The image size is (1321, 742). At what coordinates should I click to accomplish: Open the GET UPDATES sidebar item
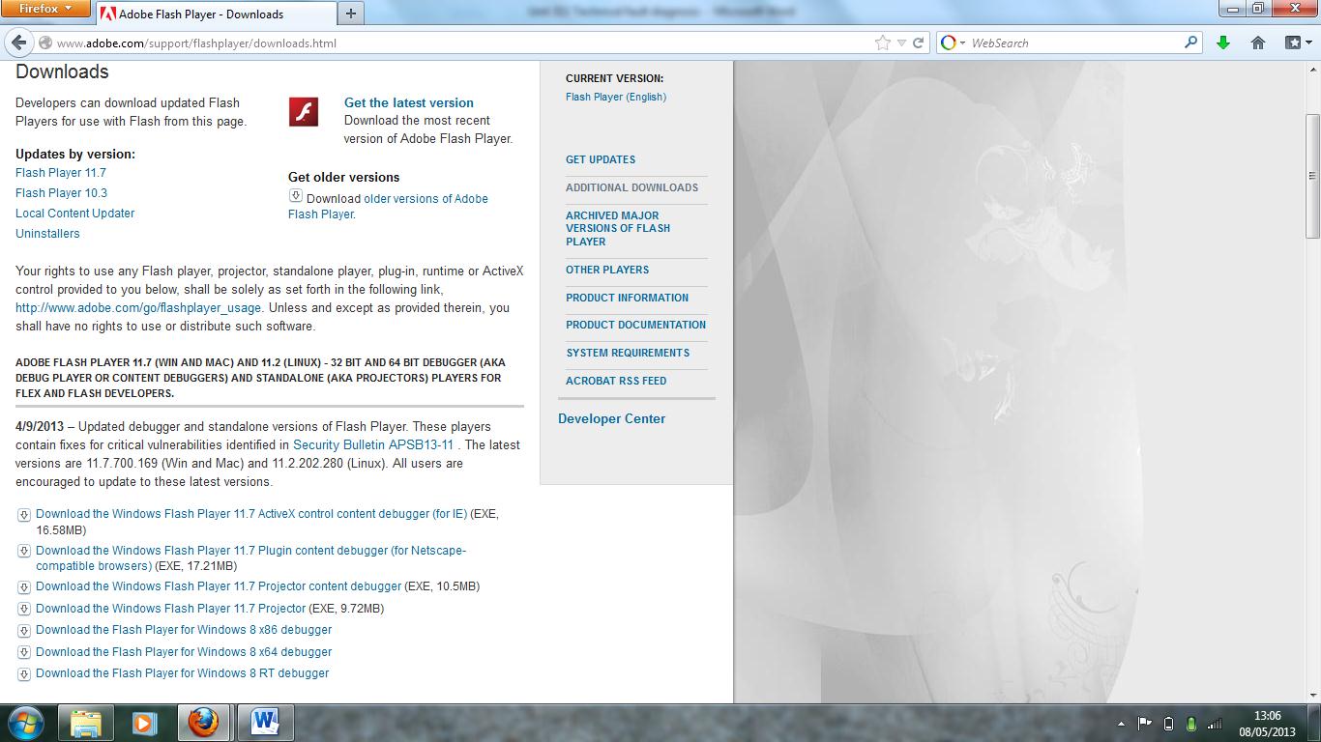(601, 159)
